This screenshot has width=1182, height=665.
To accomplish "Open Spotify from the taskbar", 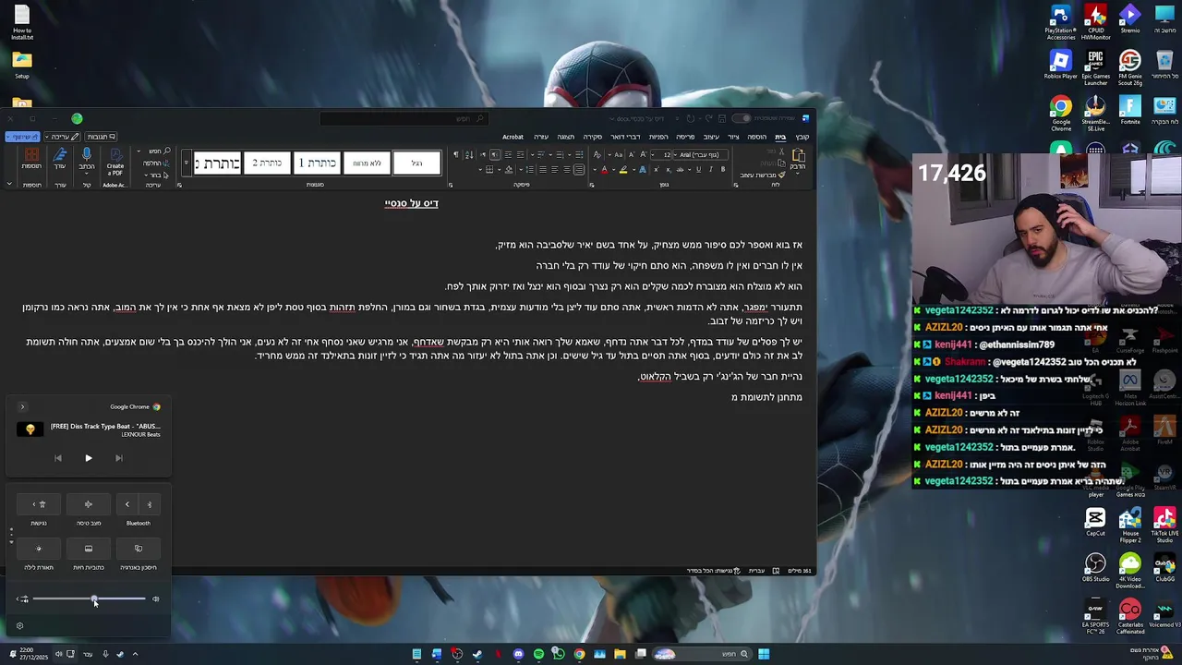I will pyautogui.click(x=538, y=654).
